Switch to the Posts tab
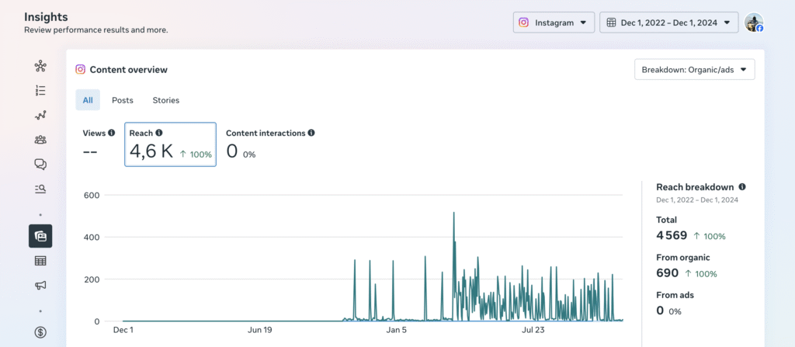The image size is (795, 347). [122, 100]
